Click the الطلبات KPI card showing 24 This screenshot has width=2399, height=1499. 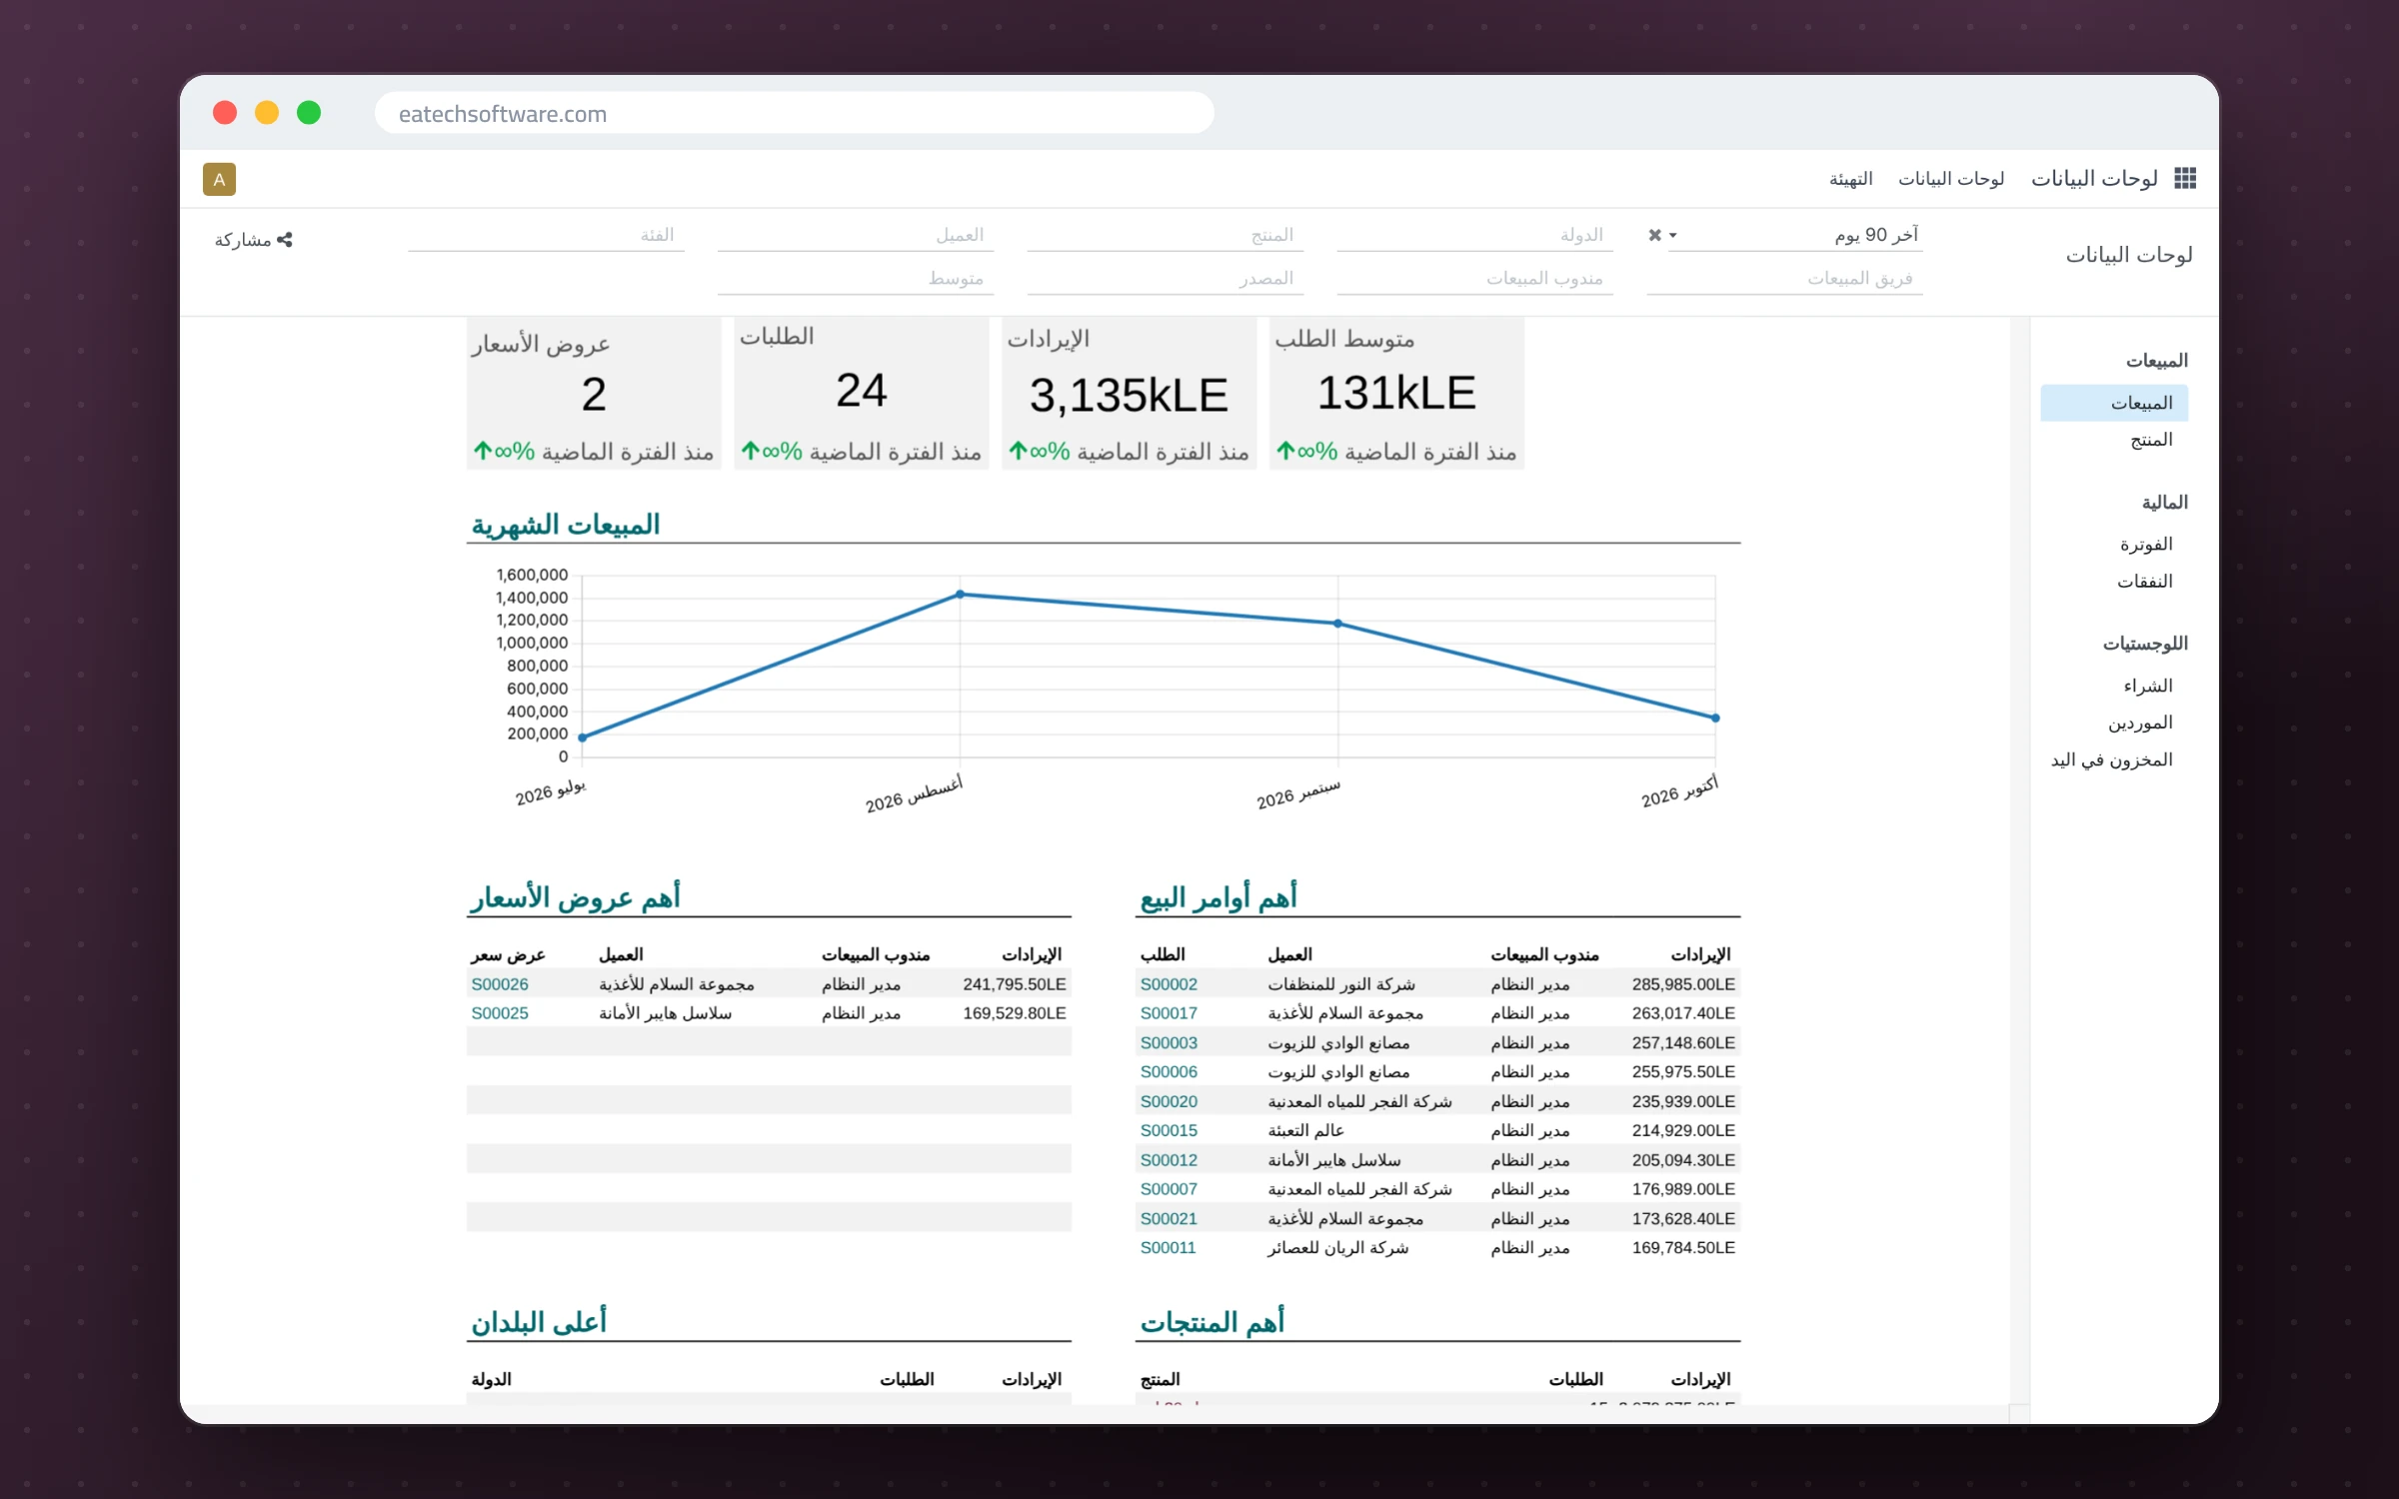[x=862, y=394]
